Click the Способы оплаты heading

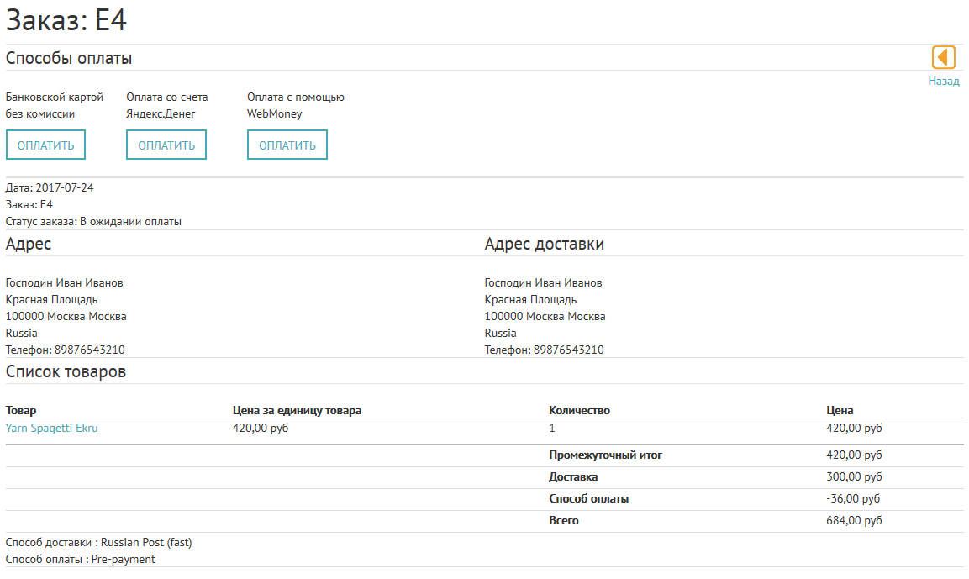[x=69, y=58]
